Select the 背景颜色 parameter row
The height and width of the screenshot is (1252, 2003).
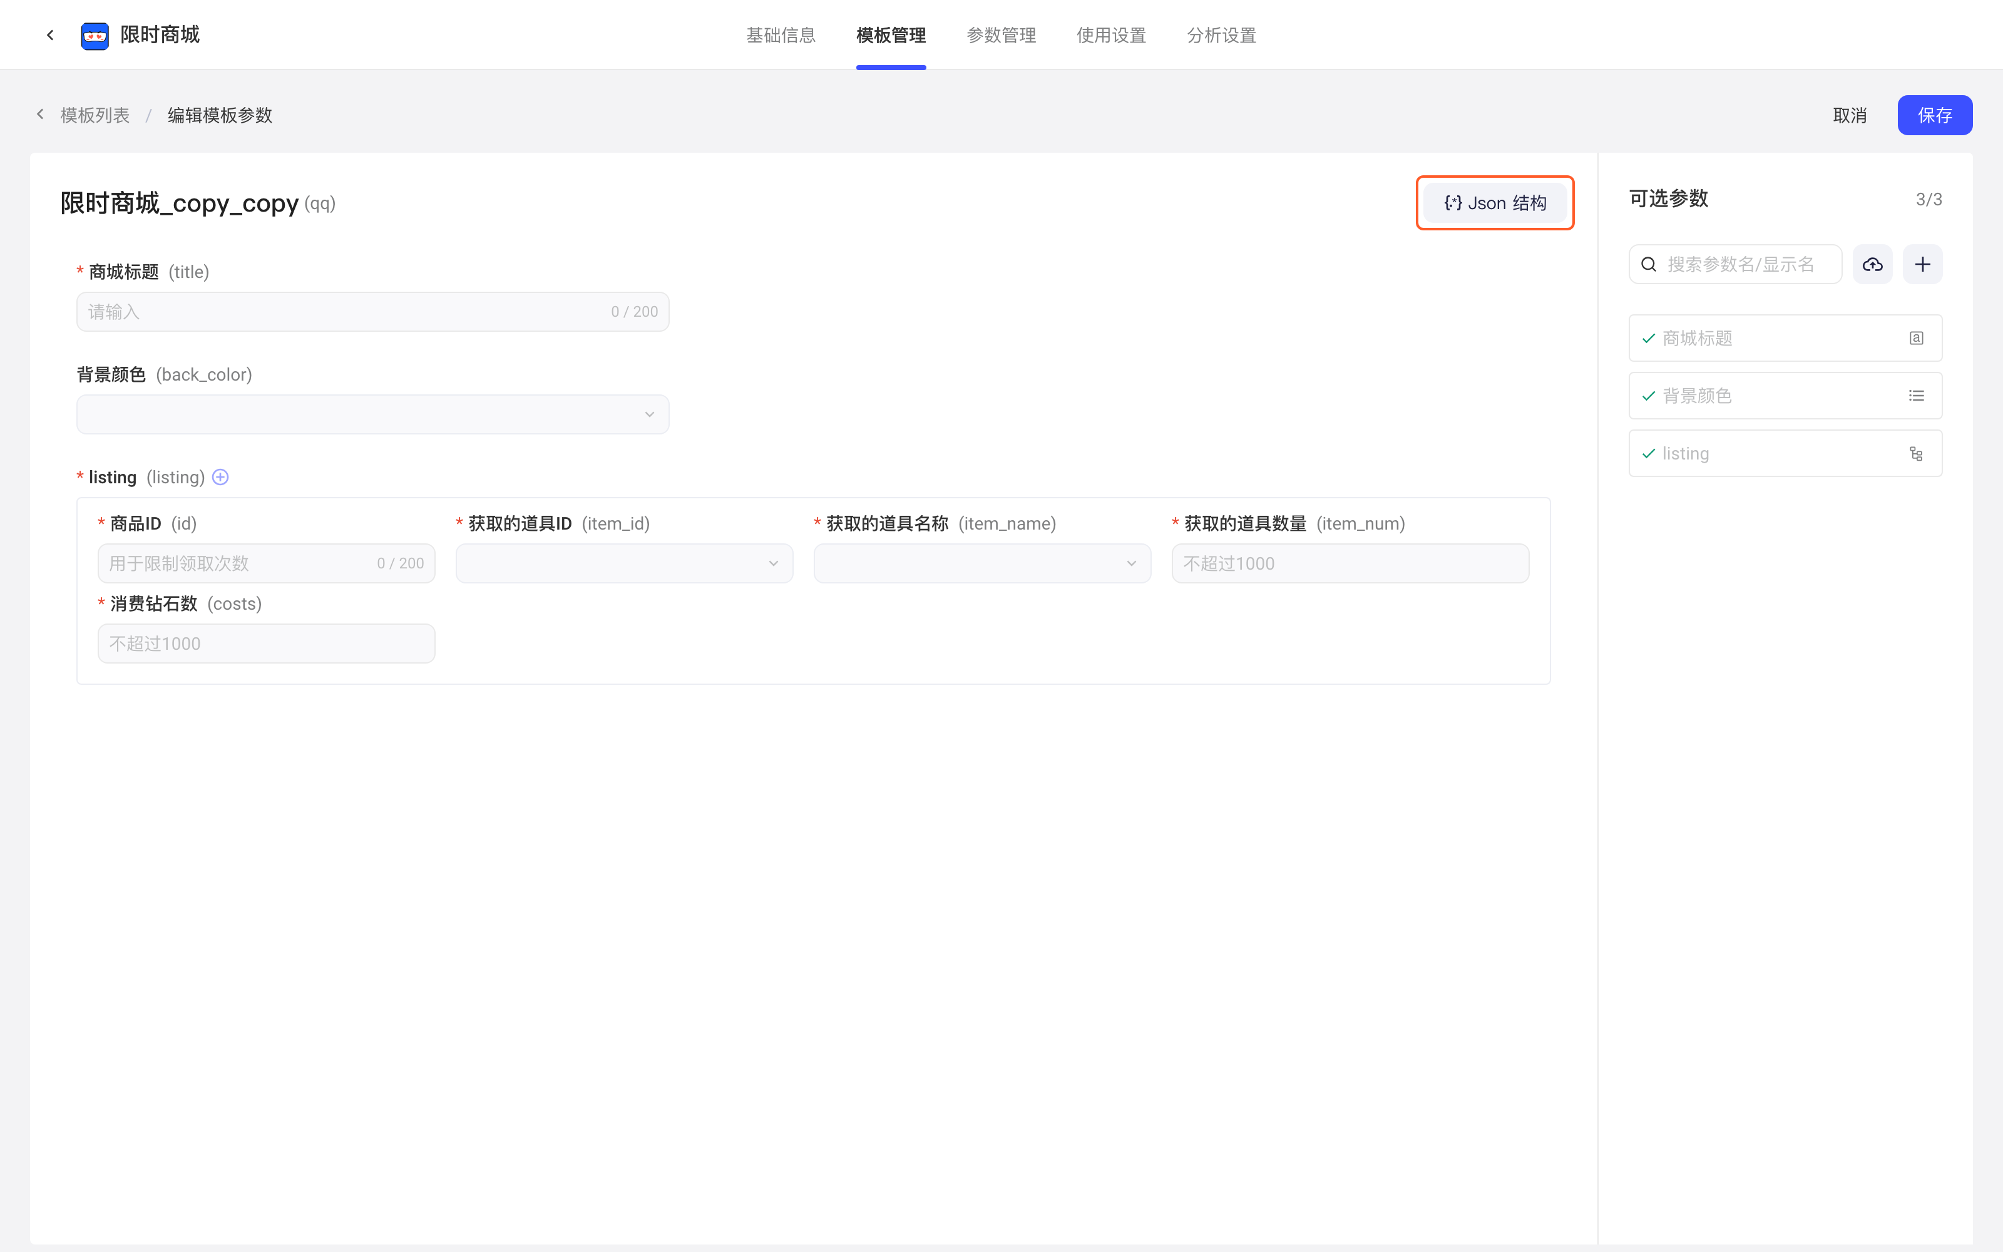click(1785, 396)
